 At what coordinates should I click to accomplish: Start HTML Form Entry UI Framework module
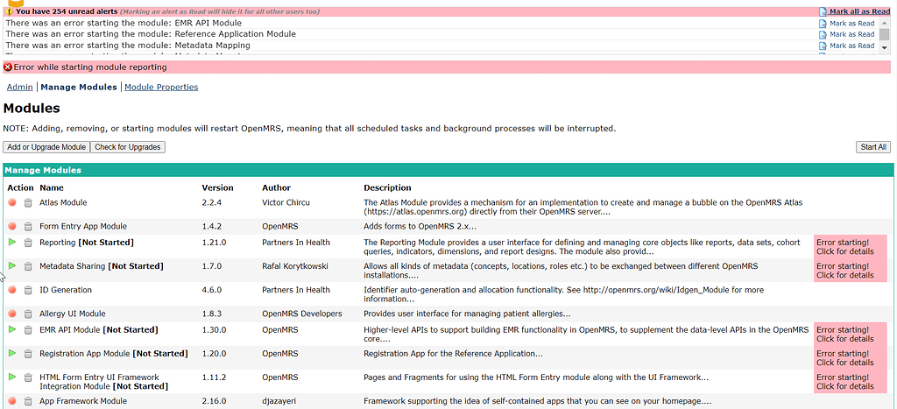pyautogui.click(x=12, y=377)
